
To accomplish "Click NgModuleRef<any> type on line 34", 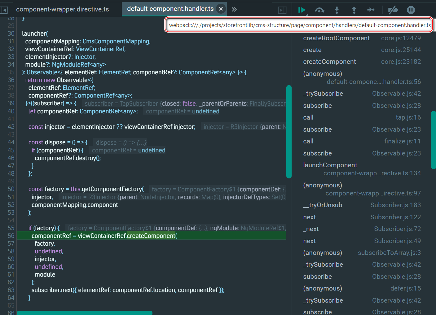I will tap(79, 64).
